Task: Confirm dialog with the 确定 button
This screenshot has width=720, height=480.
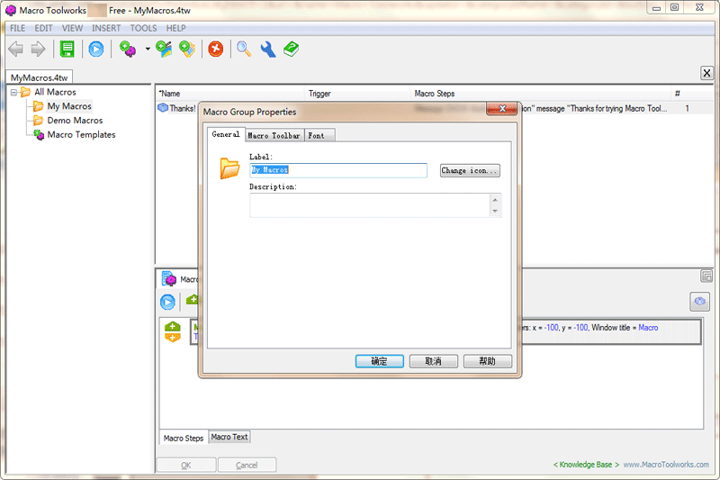Action: (379, 361)
